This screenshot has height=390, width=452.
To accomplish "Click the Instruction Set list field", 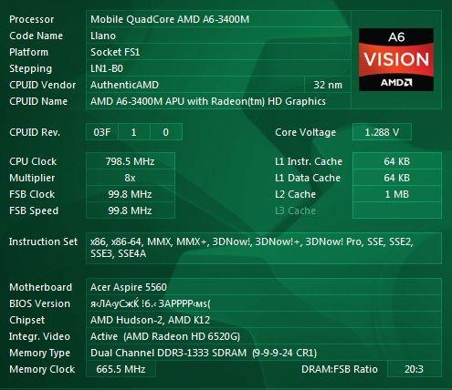I will pos(264,248).
